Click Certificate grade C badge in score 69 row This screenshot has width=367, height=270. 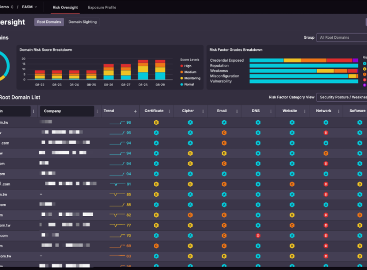point(156,246)
